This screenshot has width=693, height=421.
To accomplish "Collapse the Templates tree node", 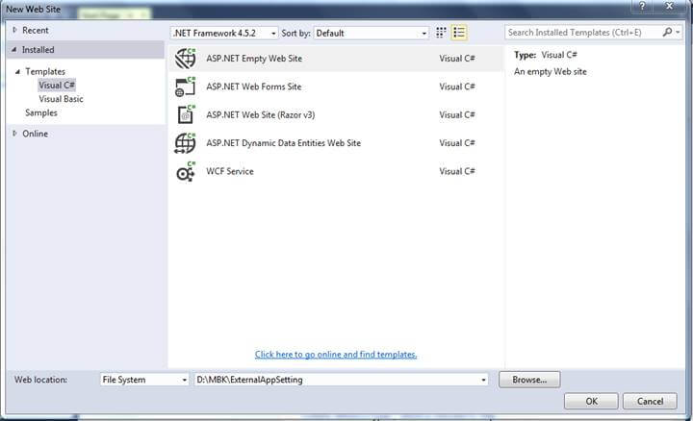I will [17, 71].
